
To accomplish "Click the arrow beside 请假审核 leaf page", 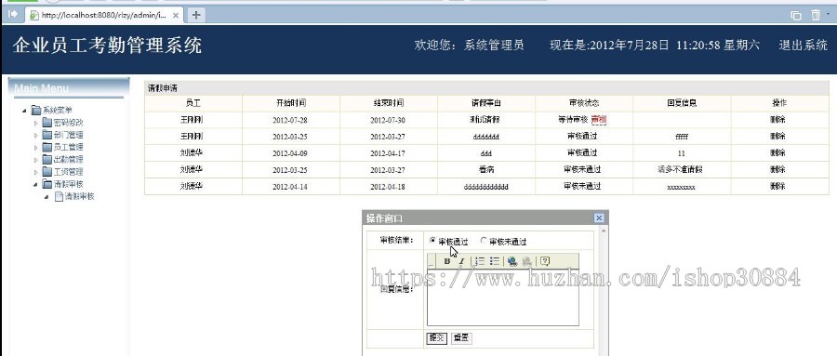I will [47, 197].
